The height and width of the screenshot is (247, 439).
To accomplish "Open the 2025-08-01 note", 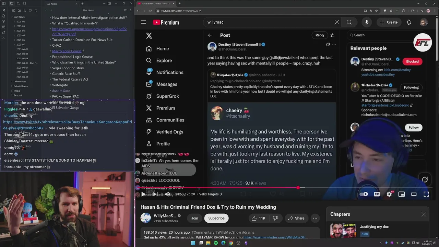I will pos(22,49).
